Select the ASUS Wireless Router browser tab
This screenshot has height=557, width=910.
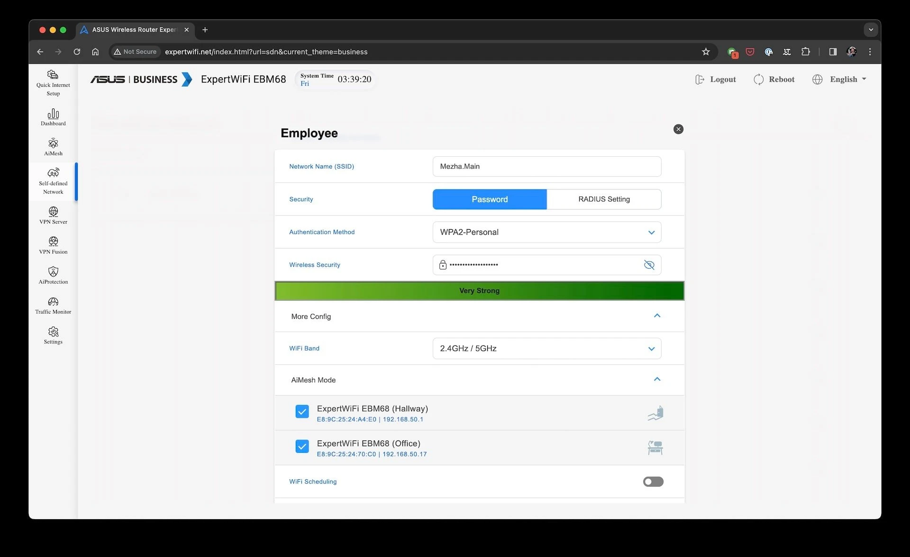coord(135,30)
